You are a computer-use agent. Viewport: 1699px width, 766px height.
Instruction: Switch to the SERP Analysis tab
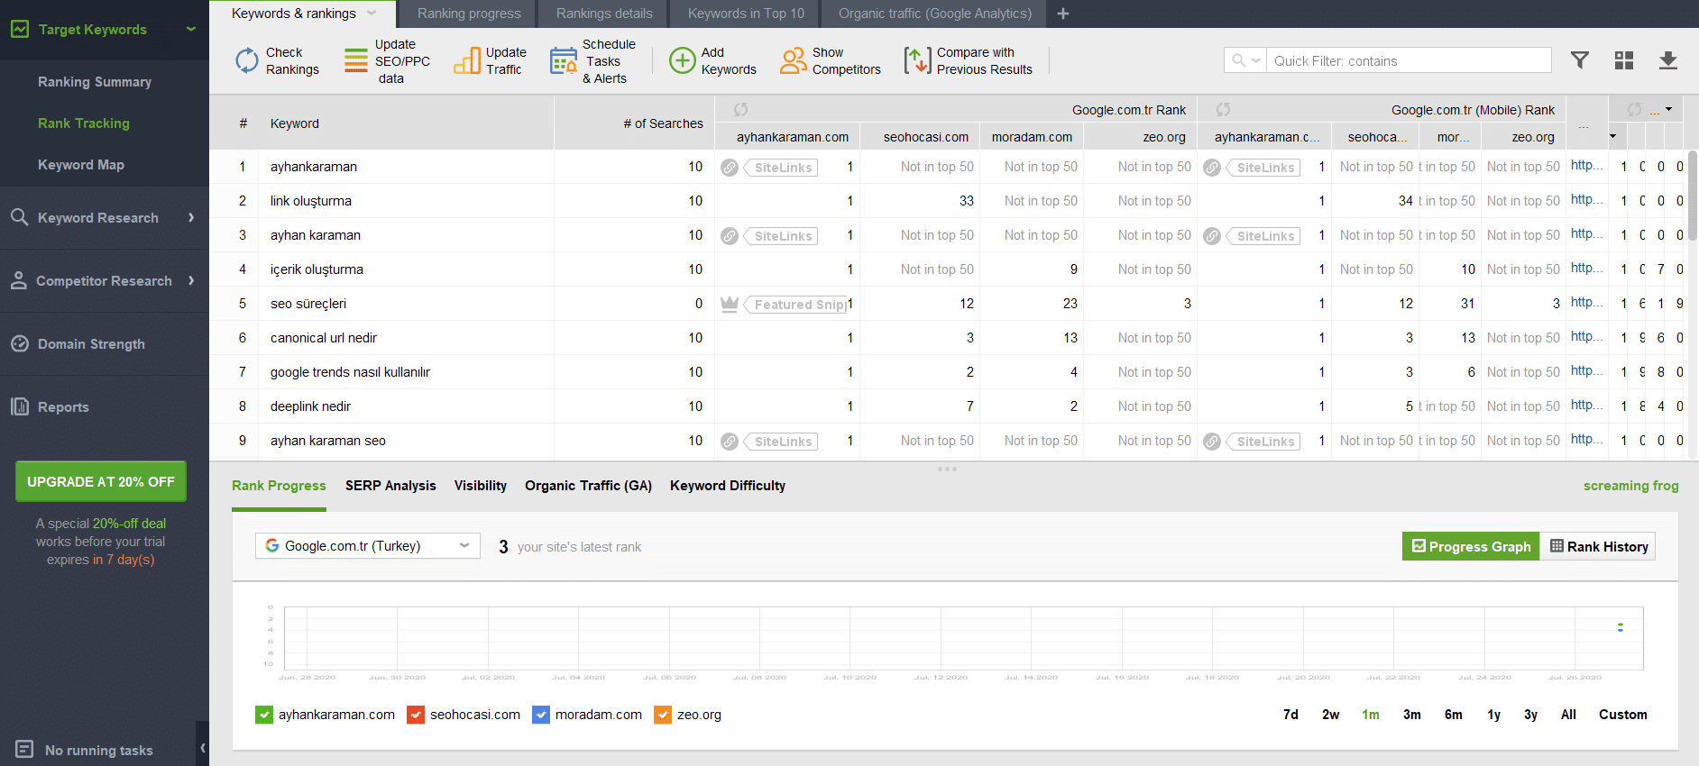[390, 486]
